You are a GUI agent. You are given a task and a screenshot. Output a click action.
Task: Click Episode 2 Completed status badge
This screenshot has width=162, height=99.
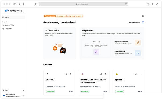tap(50, 91)
